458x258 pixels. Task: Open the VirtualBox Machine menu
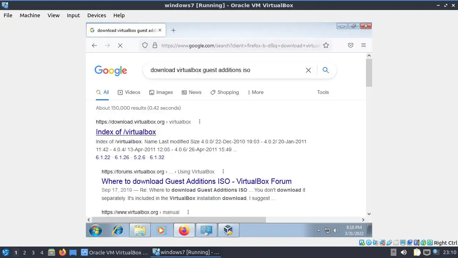[x=30, y=15]
